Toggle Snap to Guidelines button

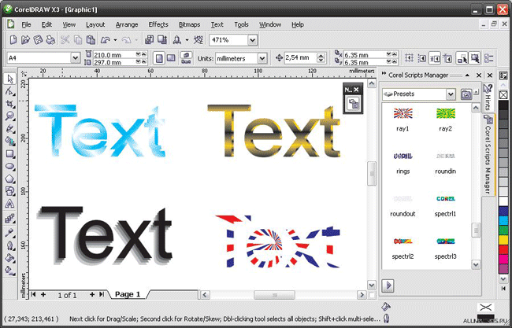point(422,58)
